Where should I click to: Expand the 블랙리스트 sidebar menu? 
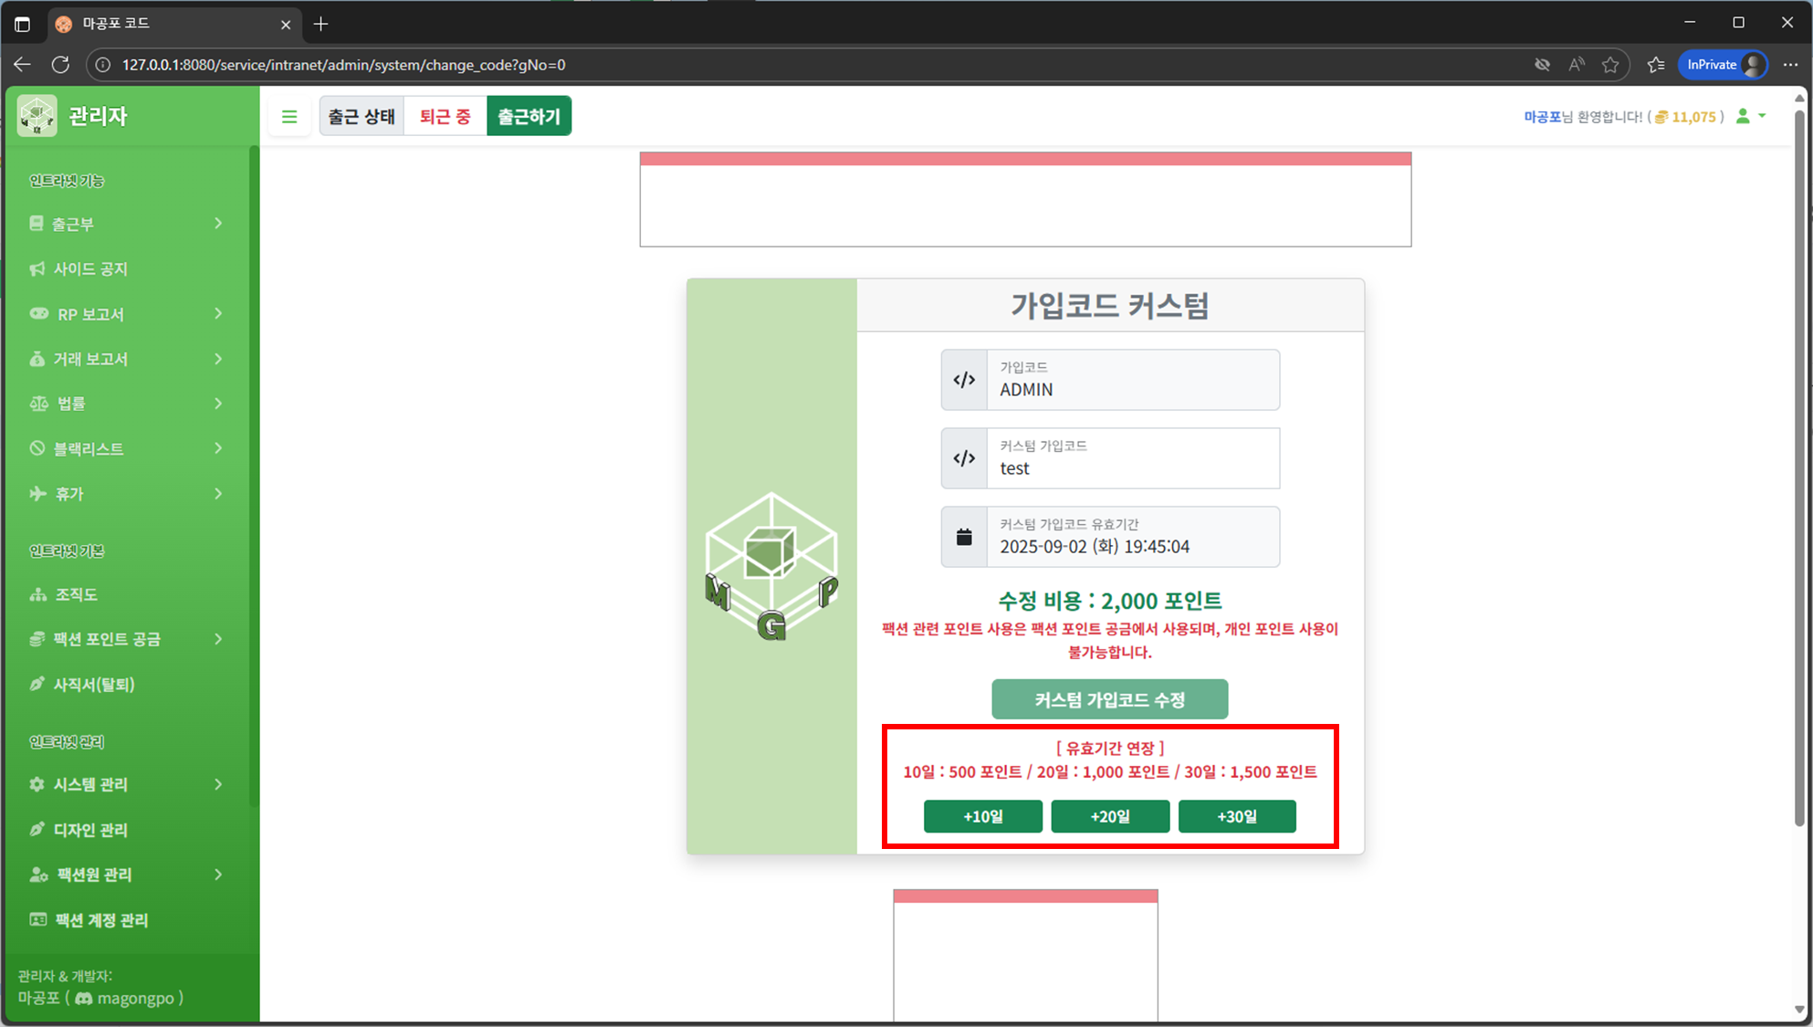pos(126,448)
